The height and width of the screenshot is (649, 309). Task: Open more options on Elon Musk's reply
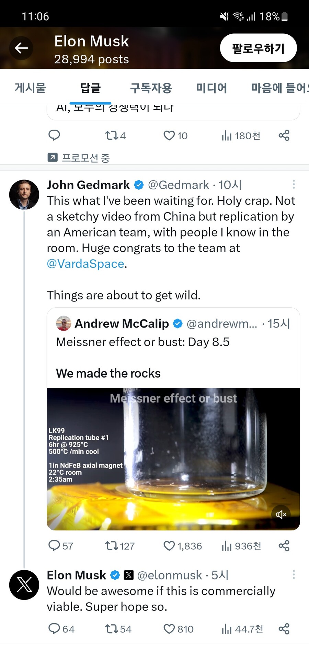[294, 575]
